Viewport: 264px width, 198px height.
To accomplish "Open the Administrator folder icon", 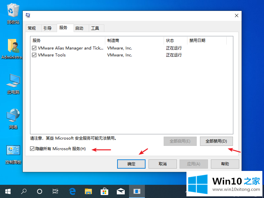I will click(13, 47).
